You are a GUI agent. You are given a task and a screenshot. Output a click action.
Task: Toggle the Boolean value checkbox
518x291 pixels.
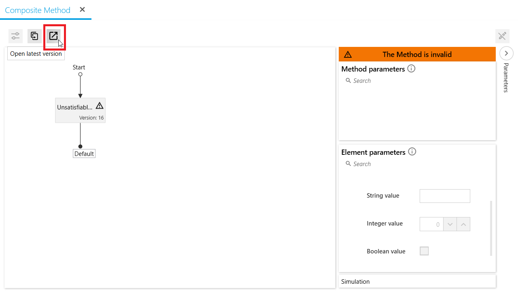coord(424,251)
